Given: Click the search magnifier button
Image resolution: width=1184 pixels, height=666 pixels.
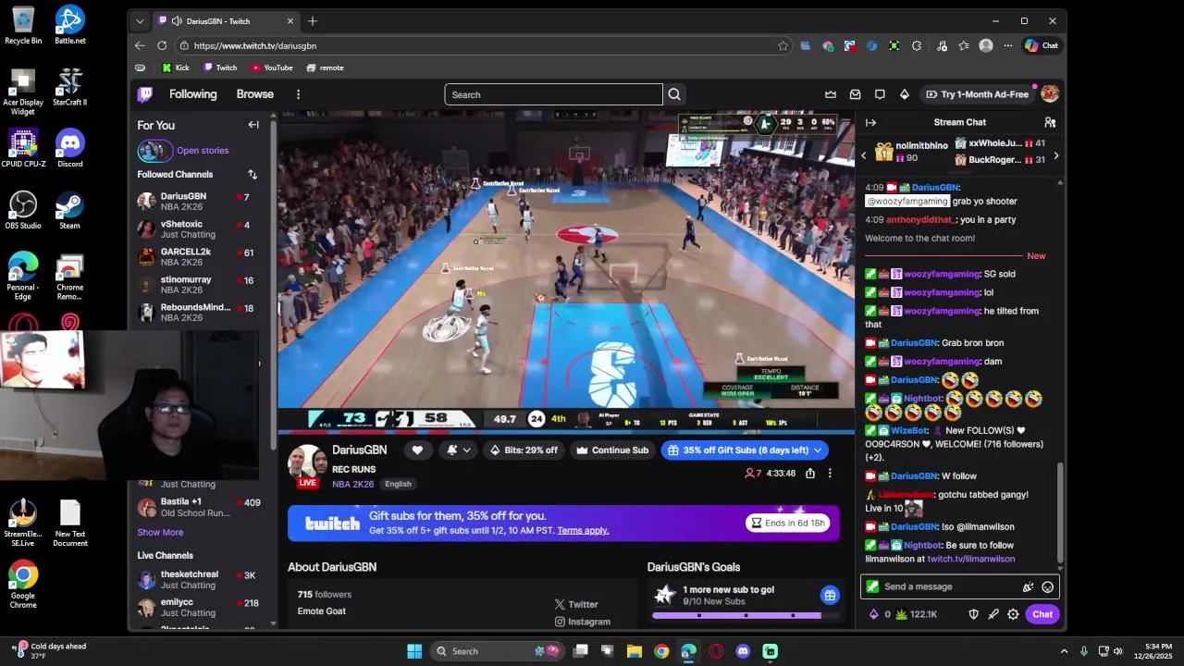Looking at the screenshot, I should click(x=674, y=94).
